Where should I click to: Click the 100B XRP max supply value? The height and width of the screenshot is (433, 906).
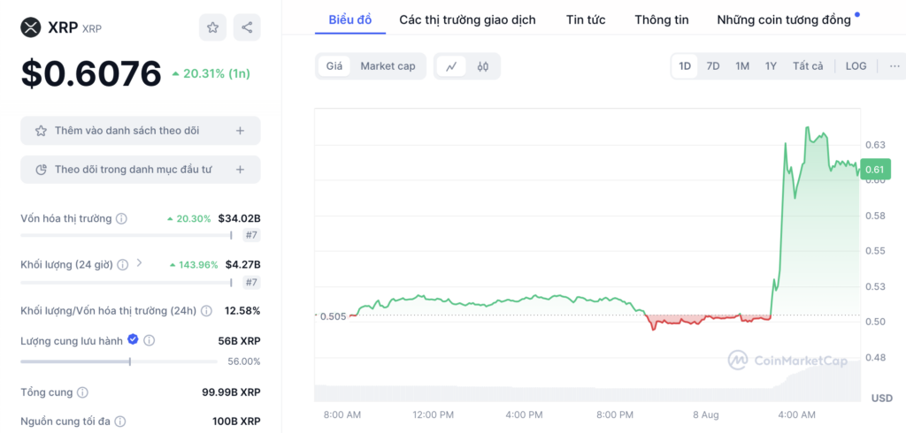pos(236,422)
